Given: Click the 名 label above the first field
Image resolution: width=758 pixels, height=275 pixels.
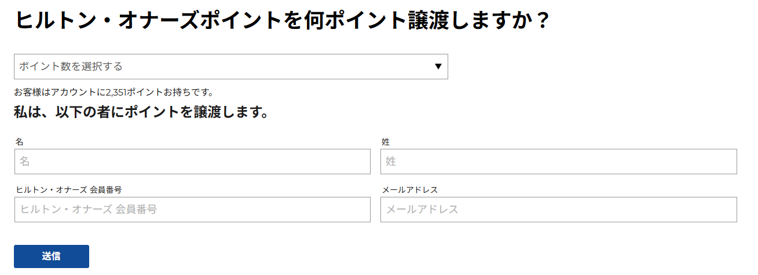Looking at the screenshot, I should (x=19, y=142).
